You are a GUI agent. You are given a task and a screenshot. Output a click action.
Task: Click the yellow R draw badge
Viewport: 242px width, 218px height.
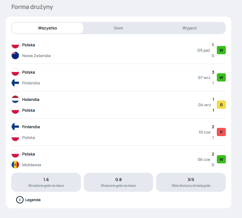221,105
